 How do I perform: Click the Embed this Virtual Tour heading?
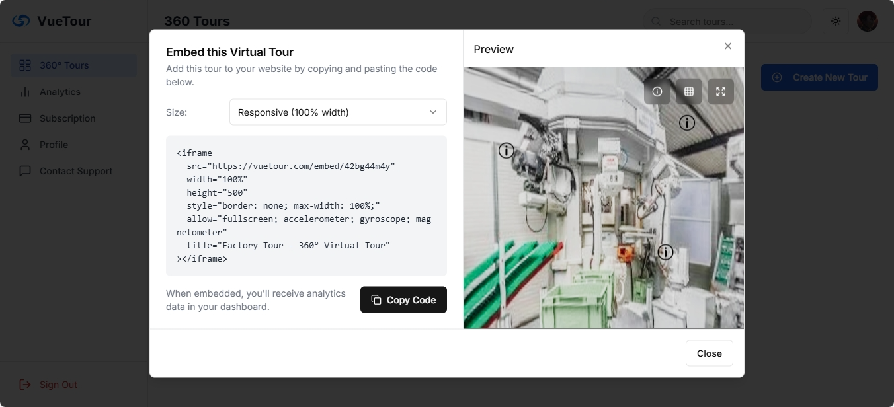click(x=229, y=52)
